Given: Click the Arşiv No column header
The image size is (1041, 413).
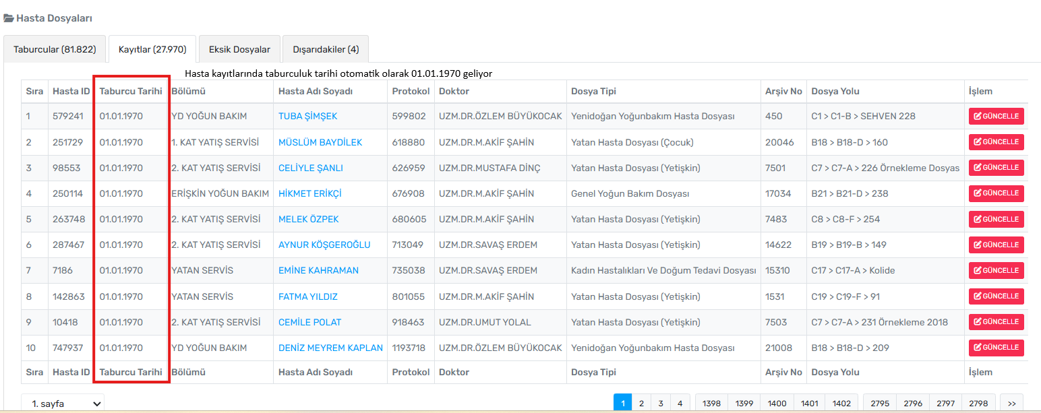Looking at the screenshot, I should click(783, 92).
